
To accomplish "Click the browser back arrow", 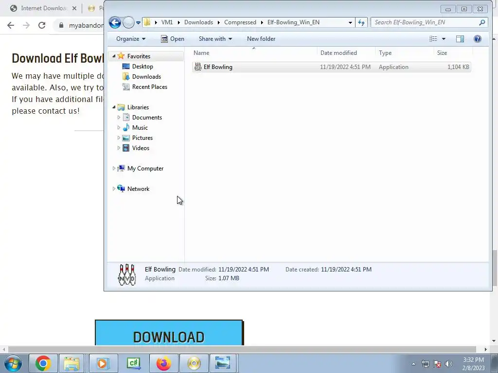I will [x=11, y=25].
